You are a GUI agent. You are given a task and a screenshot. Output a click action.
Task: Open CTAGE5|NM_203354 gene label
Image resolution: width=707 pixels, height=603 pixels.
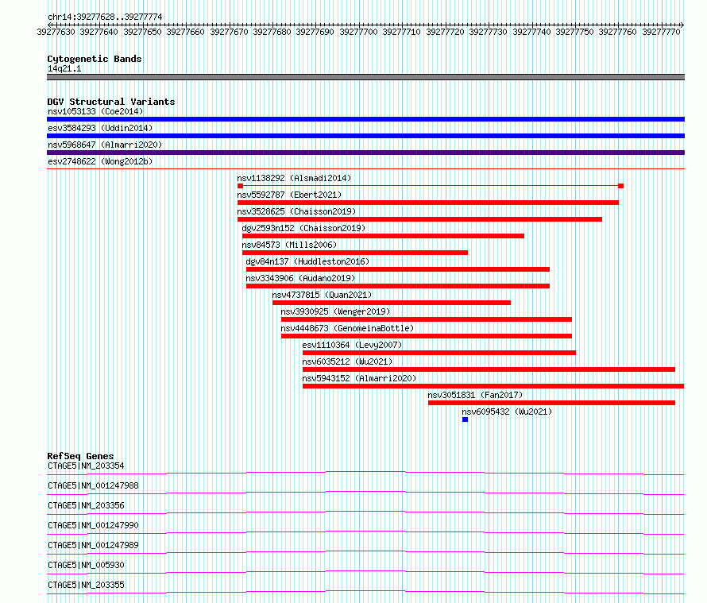86,466
